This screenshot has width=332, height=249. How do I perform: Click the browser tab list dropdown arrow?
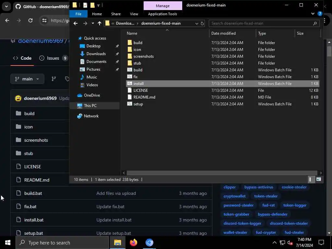click(x=6, y=6)
